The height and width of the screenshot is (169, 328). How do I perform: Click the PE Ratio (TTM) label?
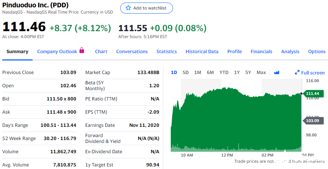(101, 99)
